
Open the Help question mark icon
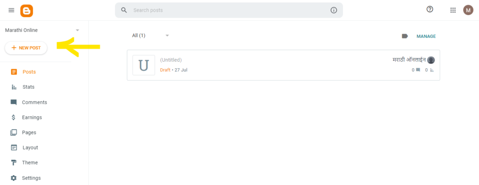(430, 9)
